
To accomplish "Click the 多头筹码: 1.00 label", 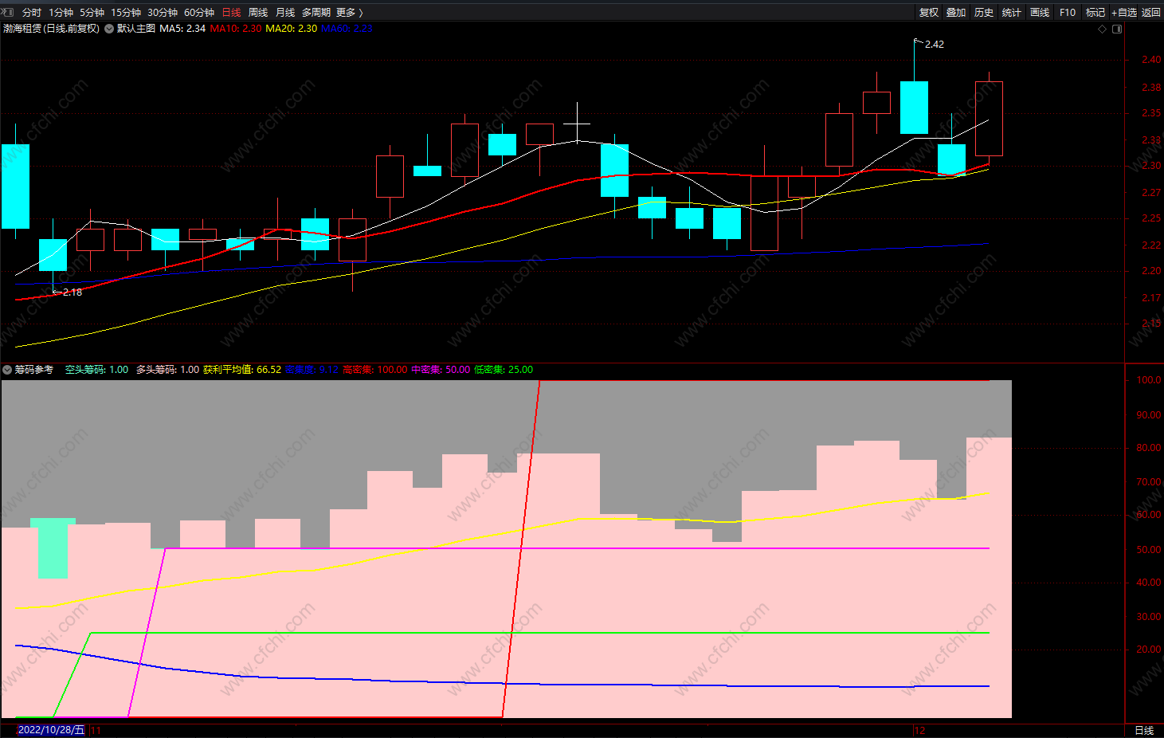I will (167, 370).
